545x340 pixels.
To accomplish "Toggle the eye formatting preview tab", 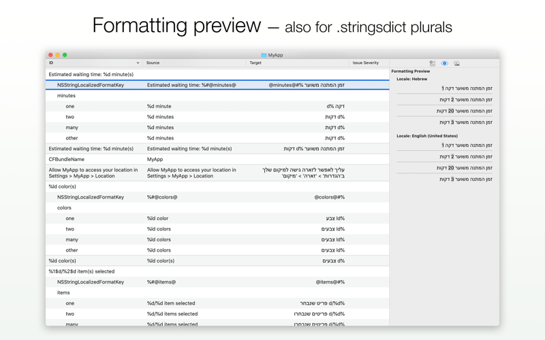I will (x=445, y=63).
